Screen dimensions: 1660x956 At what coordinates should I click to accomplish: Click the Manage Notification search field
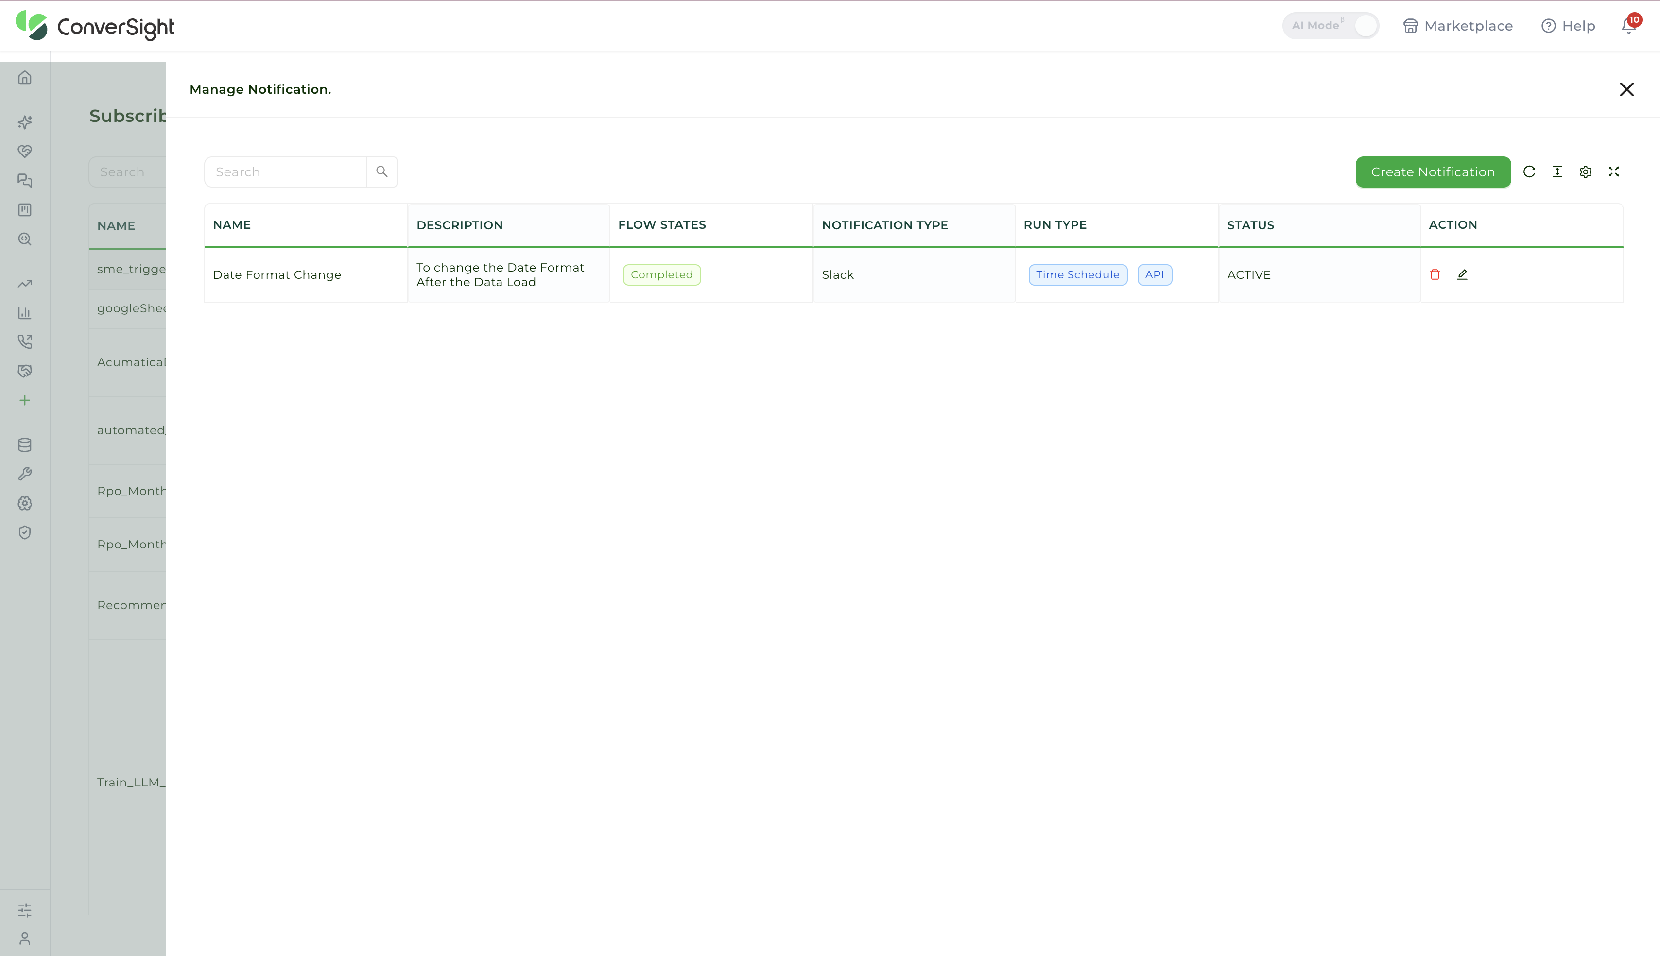pos(286,172)
